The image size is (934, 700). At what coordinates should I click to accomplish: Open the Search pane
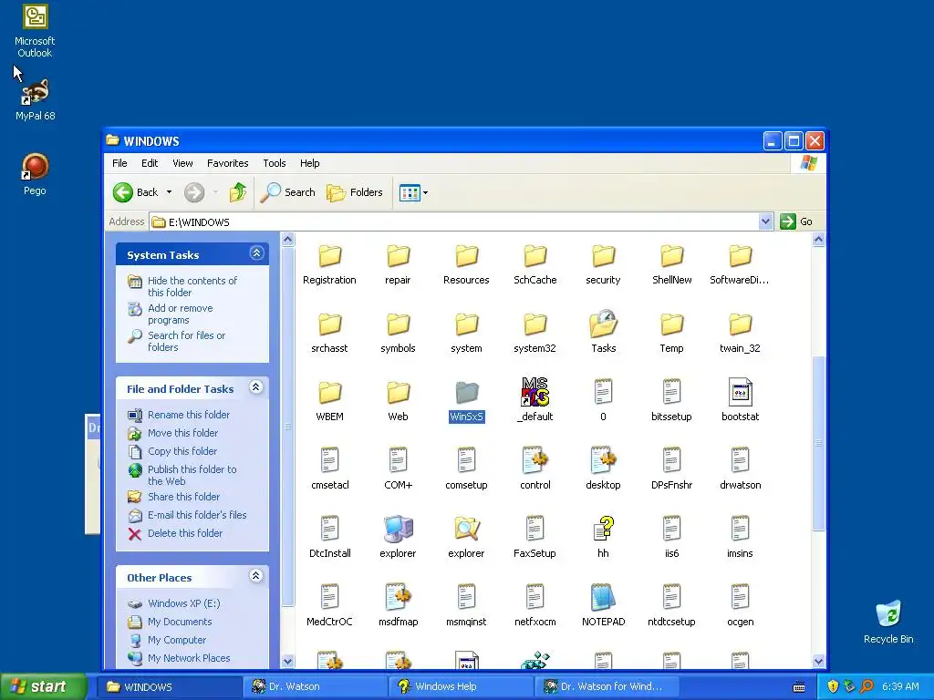coord(287,192)
